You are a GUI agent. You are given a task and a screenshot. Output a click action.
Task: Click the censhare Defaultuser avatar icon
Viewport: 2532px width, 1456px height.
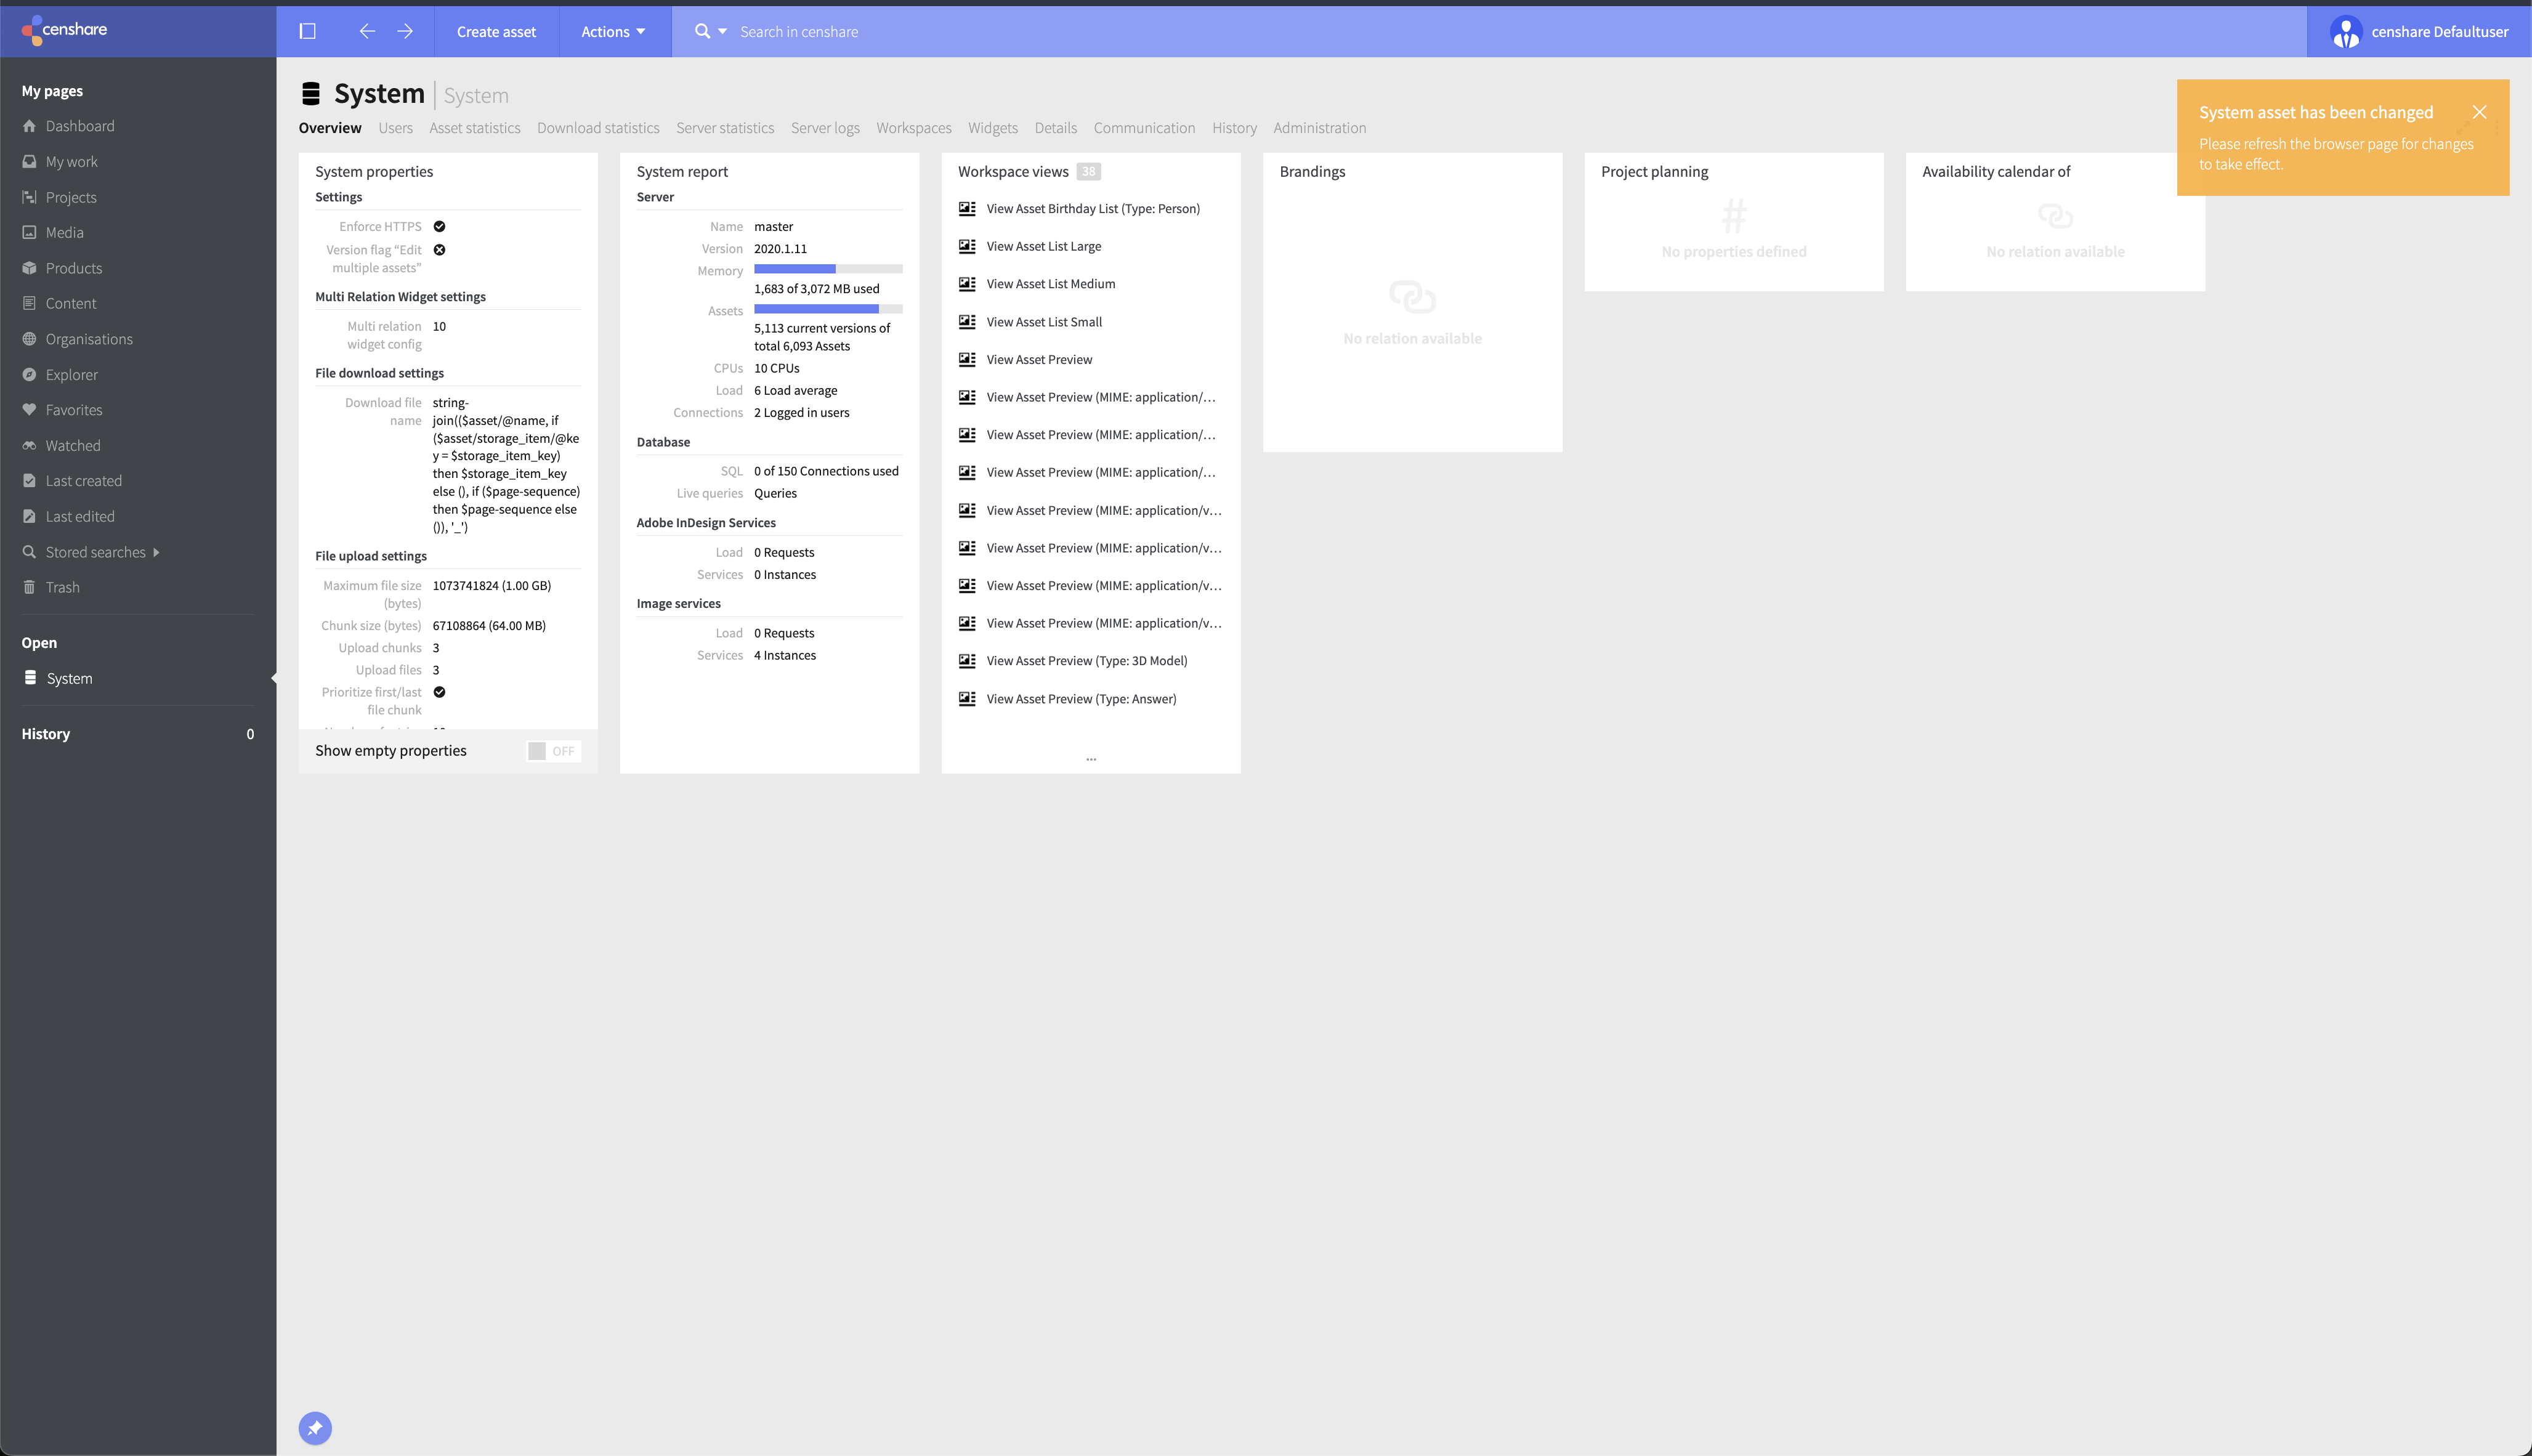pyautogui.click(x=2345, y=32)
